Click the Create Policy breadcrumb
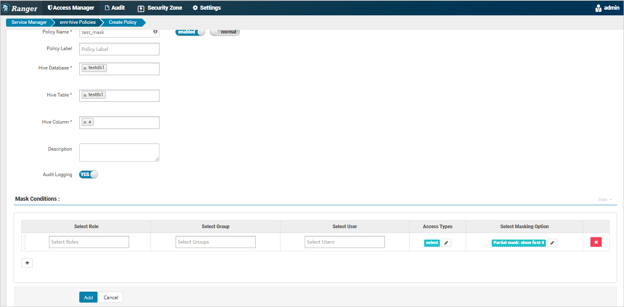624x307 pixels. [123, 22]
